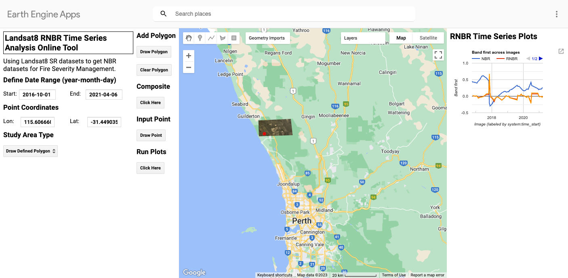Open the Terms of Use link
This screenshot has height=278, width=568.
(x=394, y=275)
